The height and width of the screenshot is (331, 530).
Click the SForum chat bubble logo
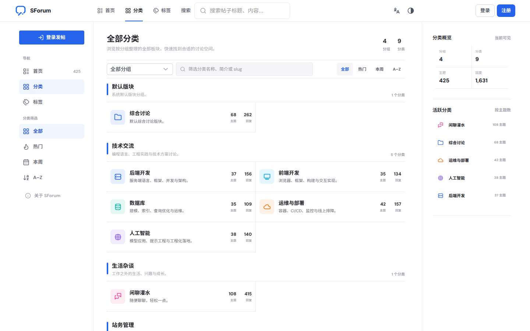[x=21, y=11]
